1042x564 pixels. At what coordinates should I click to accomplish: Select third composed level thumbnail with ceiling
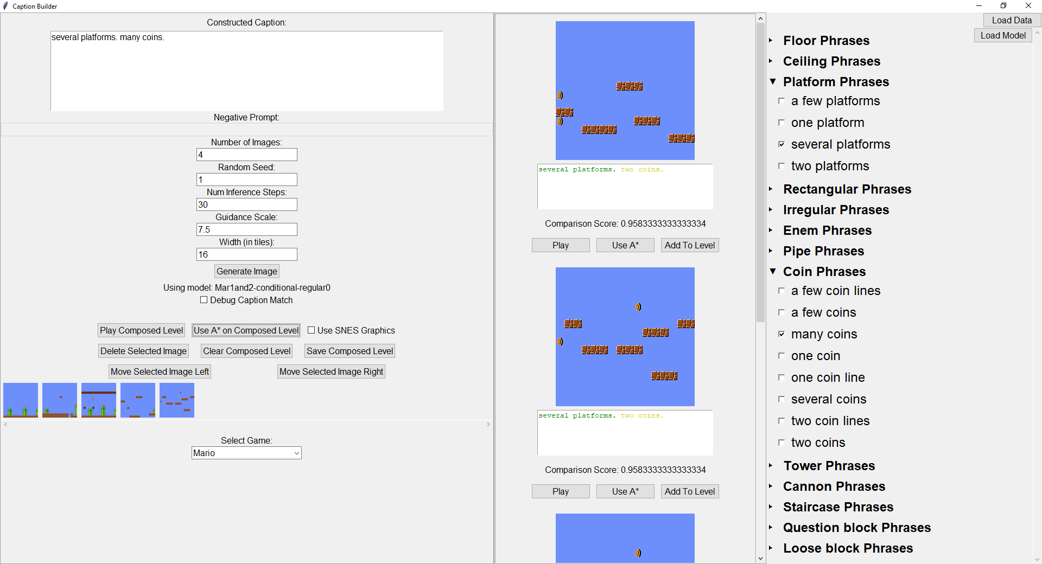pyautogui.click(x=99, y=400)
